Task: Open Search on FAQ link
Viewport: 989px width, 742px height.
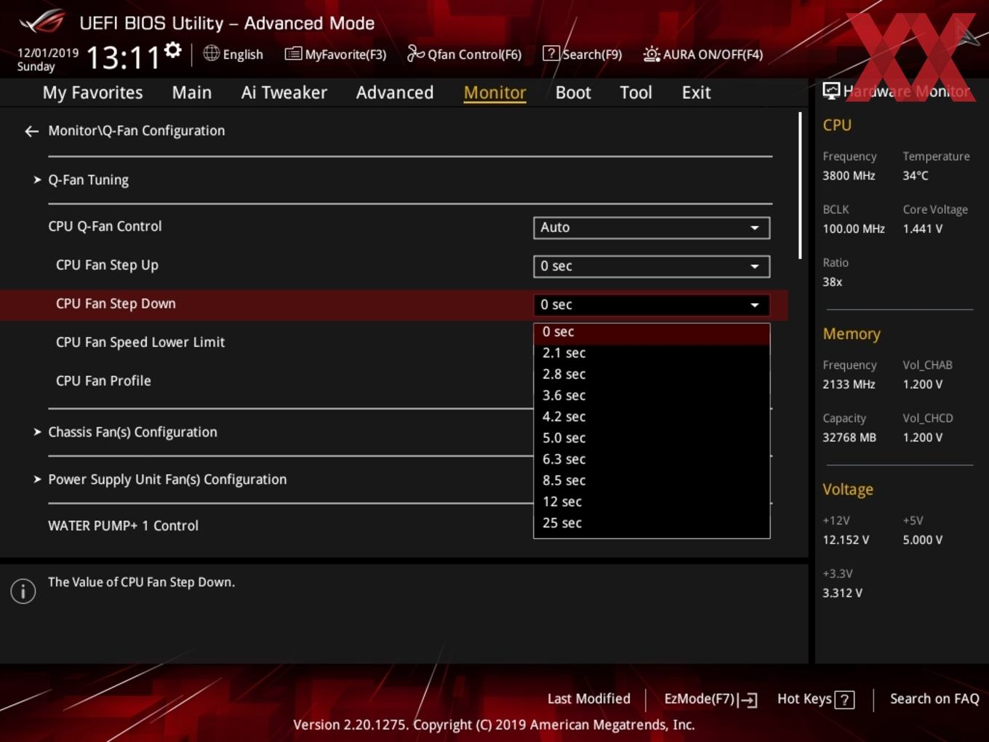Action: pos(934,699)
